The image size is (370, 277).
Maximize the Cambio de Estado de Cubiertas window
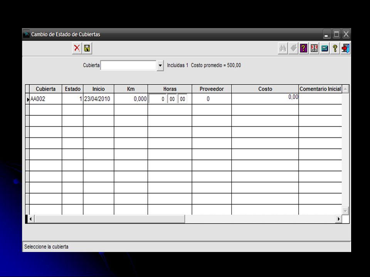coord(336,34)
